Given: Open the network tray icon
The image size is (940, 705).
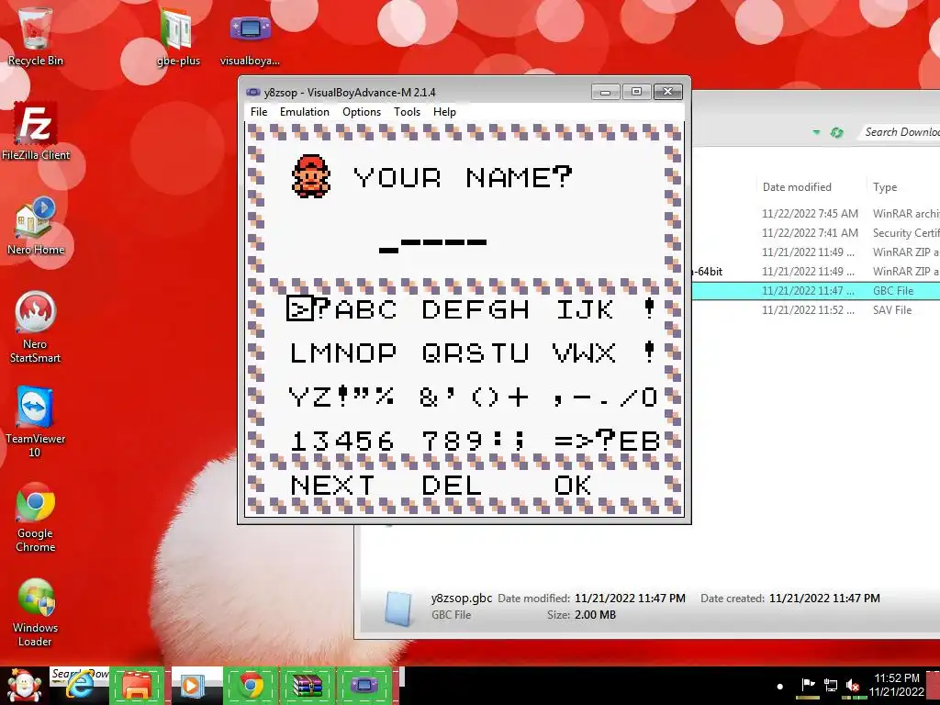Looking at the screenshot, I should (x=831, y=686).
